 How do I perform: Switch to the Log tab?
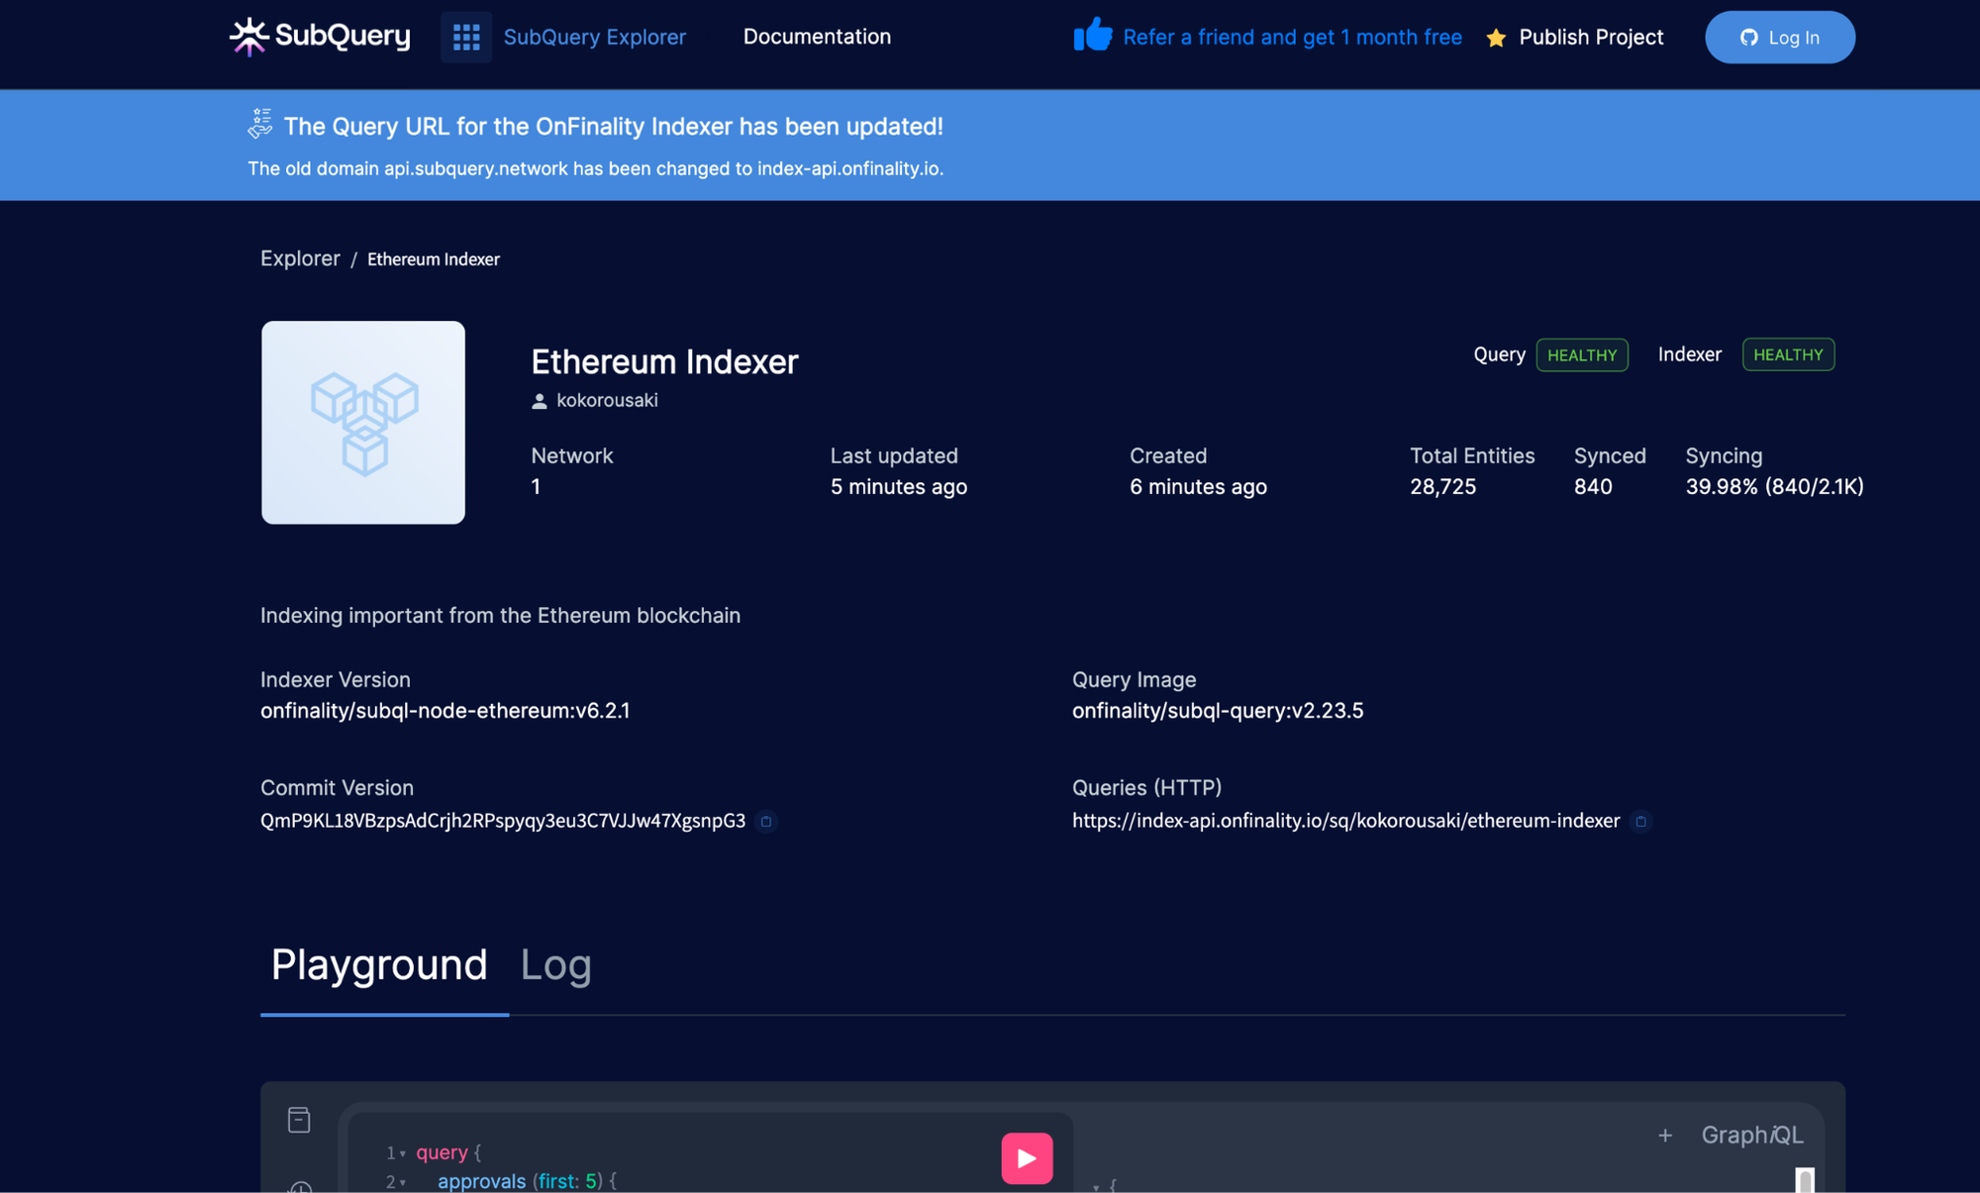tap(555, 965)
